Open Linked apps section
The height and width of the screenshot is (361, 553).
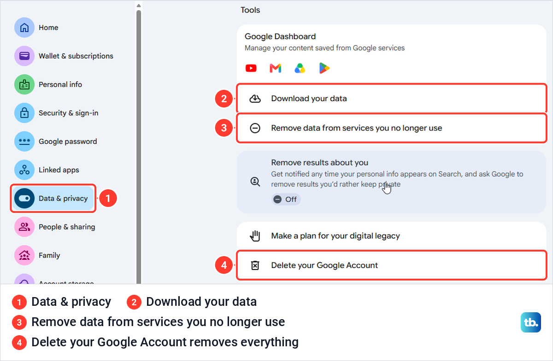click(x=59, y=170)
